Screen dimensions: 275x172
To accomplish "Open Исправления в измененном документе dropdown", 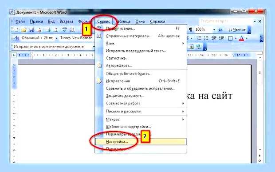I will coord(94,47).
